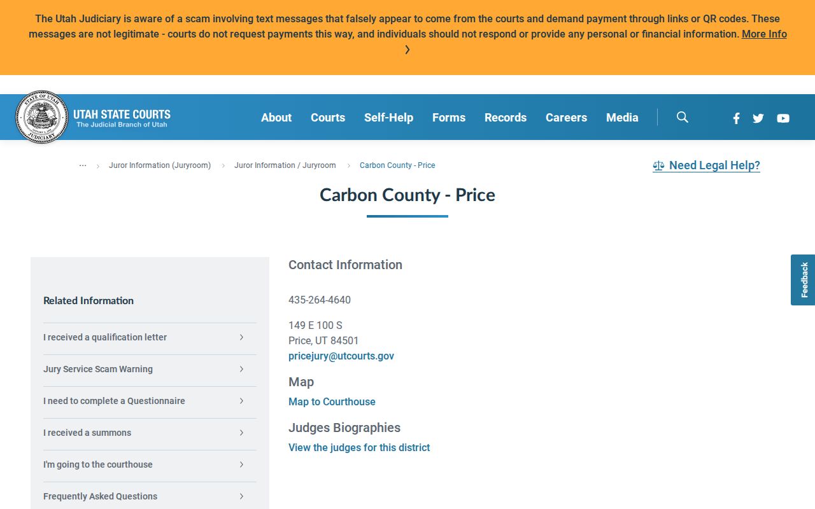Viewport: 815px width, 509px height.
Task: Click the Carbon County - Price breadcrumb
Action: pyautogui.click(x=397, y=165)
